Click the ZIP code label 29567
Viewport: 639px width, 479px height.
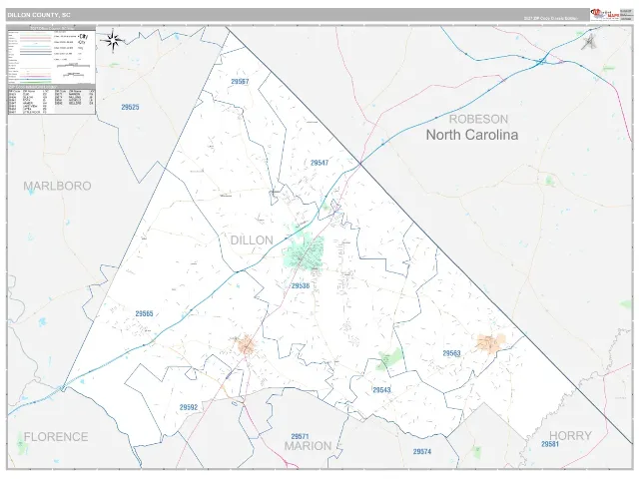coord(240,82)
